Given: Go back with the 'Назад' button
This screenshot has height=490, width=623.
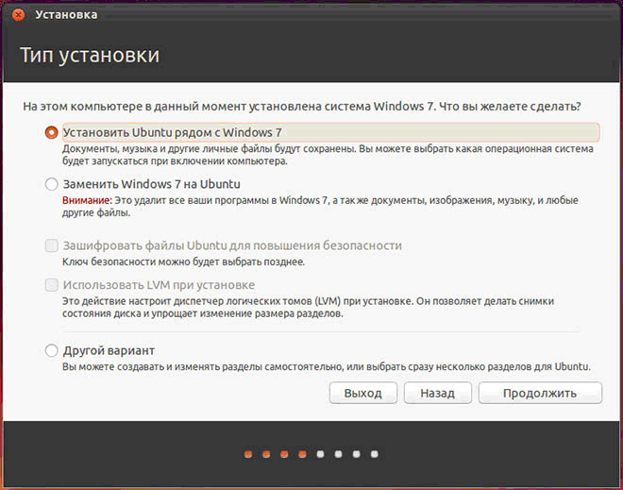Looking at the screenshot, I should point(437,393).
